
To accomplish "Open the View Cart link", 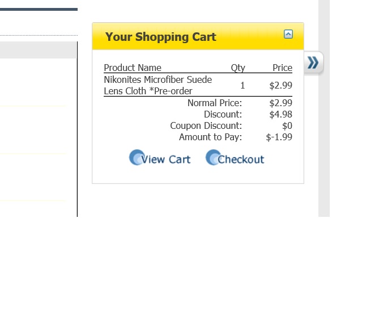I will [x=166, y=160].
